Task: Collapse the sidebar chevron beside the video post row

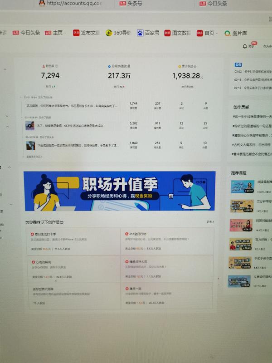Action: [7, 127]
